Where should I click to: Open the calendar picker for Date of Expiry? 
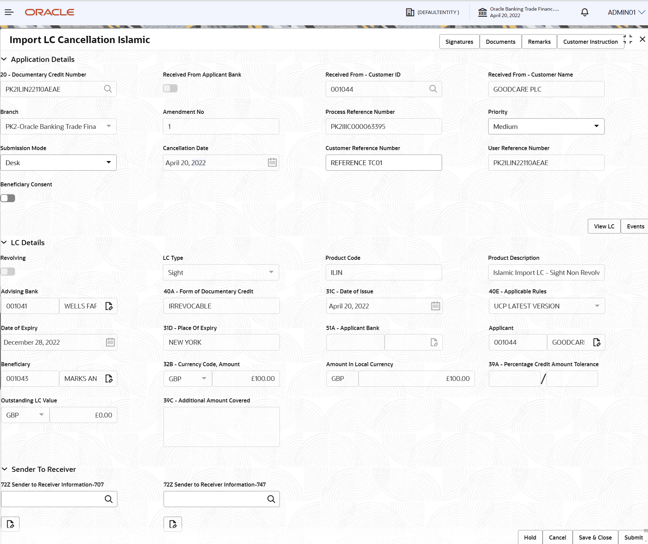point(110,342)
